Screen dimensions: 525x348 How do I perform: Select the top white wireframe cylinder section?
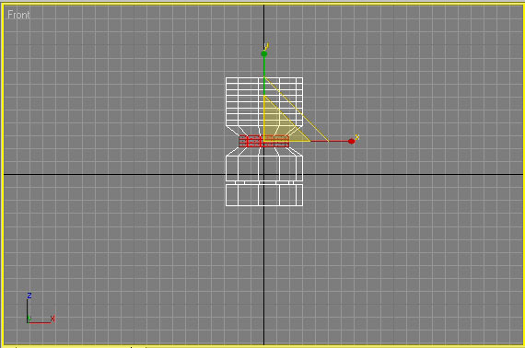tap(264, 101)
